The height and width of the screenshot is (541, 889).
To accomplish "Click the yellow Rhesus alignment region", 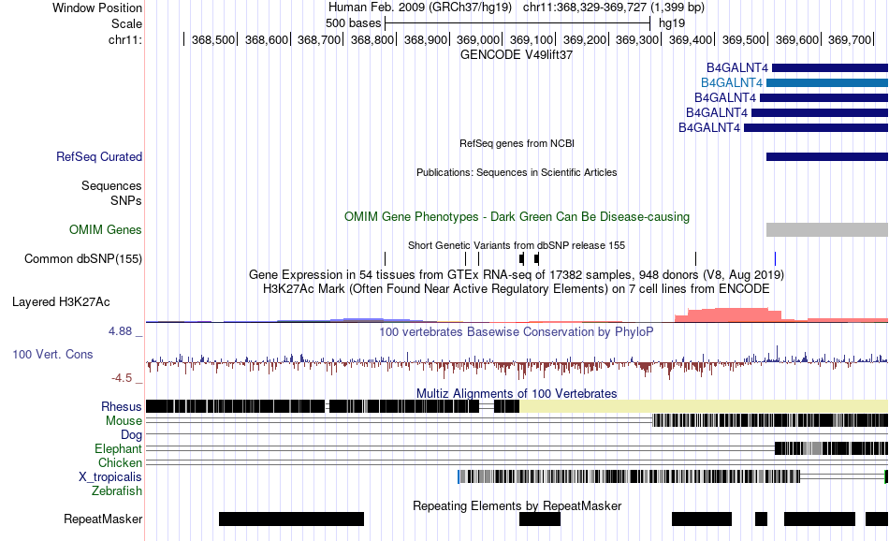I will click(x=704, y=406).
